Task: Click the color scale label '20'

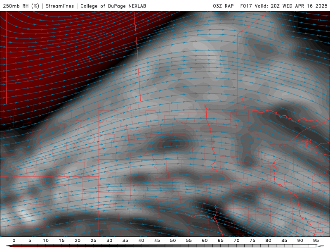Action: [x=78, y=241]
